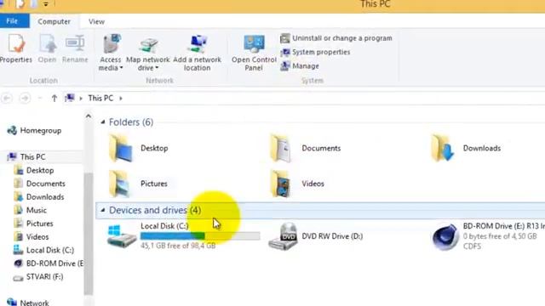Click the forward navigation arrow

pos(25,99)
